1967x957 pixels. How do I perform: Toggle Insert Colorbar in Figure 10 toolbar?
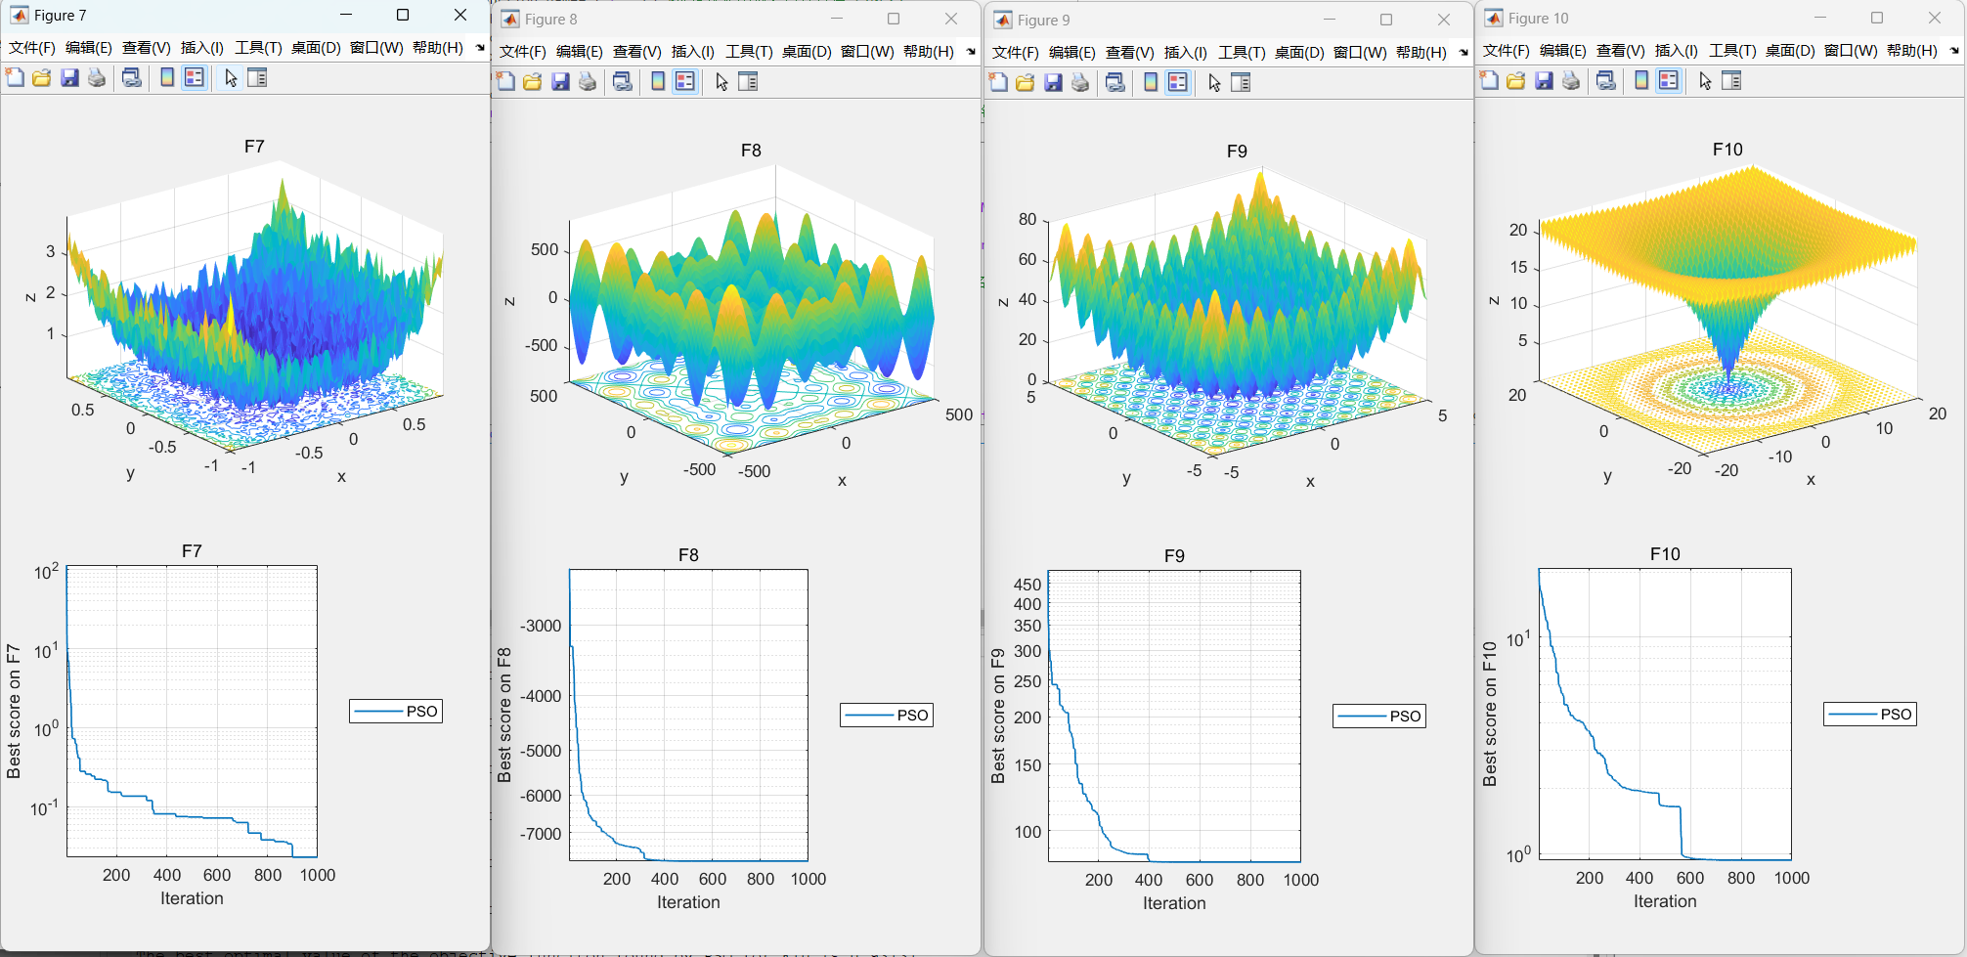tap(1641, 81)
